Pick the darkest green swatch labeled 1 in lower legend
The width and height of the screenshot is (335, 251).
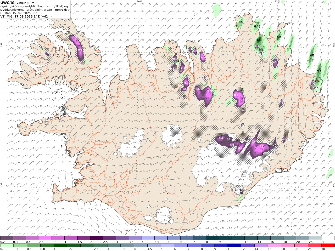pyautogui.click(x=60, y=246)
